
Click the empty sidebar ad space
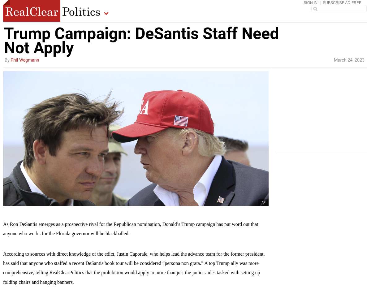(321, 110)
